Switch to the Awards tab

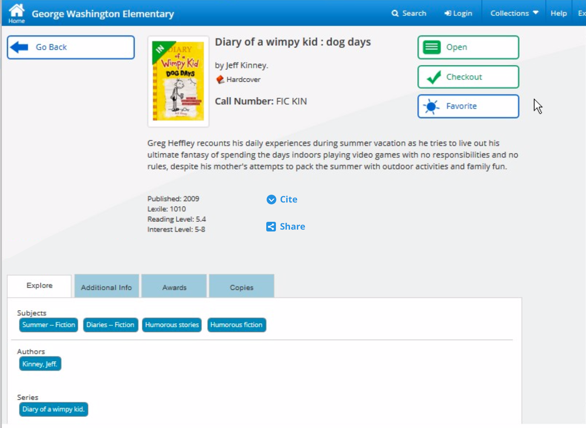click(x=174, y=286)
